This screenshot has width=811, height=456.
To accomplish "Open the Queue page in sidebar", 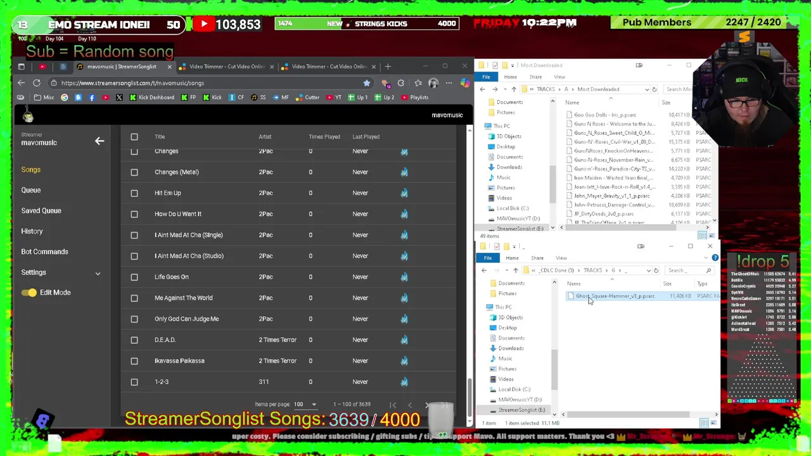I will click(x=31, y=190).
